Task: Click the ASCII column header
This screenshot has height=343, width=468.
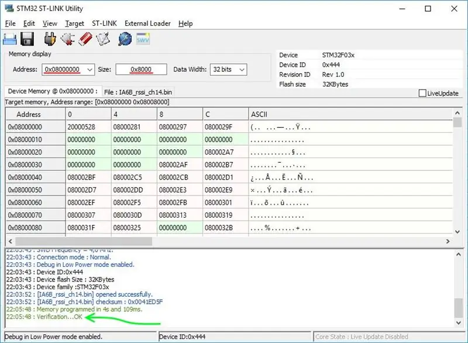Action: click(x=350, y=114)
